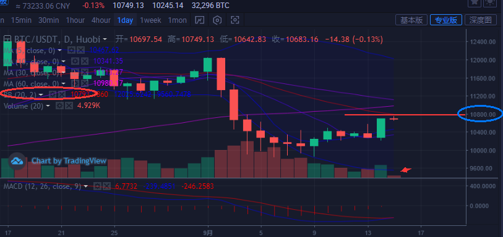
Task: Click the -0.13% change in top bar
Action: click(93, 5)
